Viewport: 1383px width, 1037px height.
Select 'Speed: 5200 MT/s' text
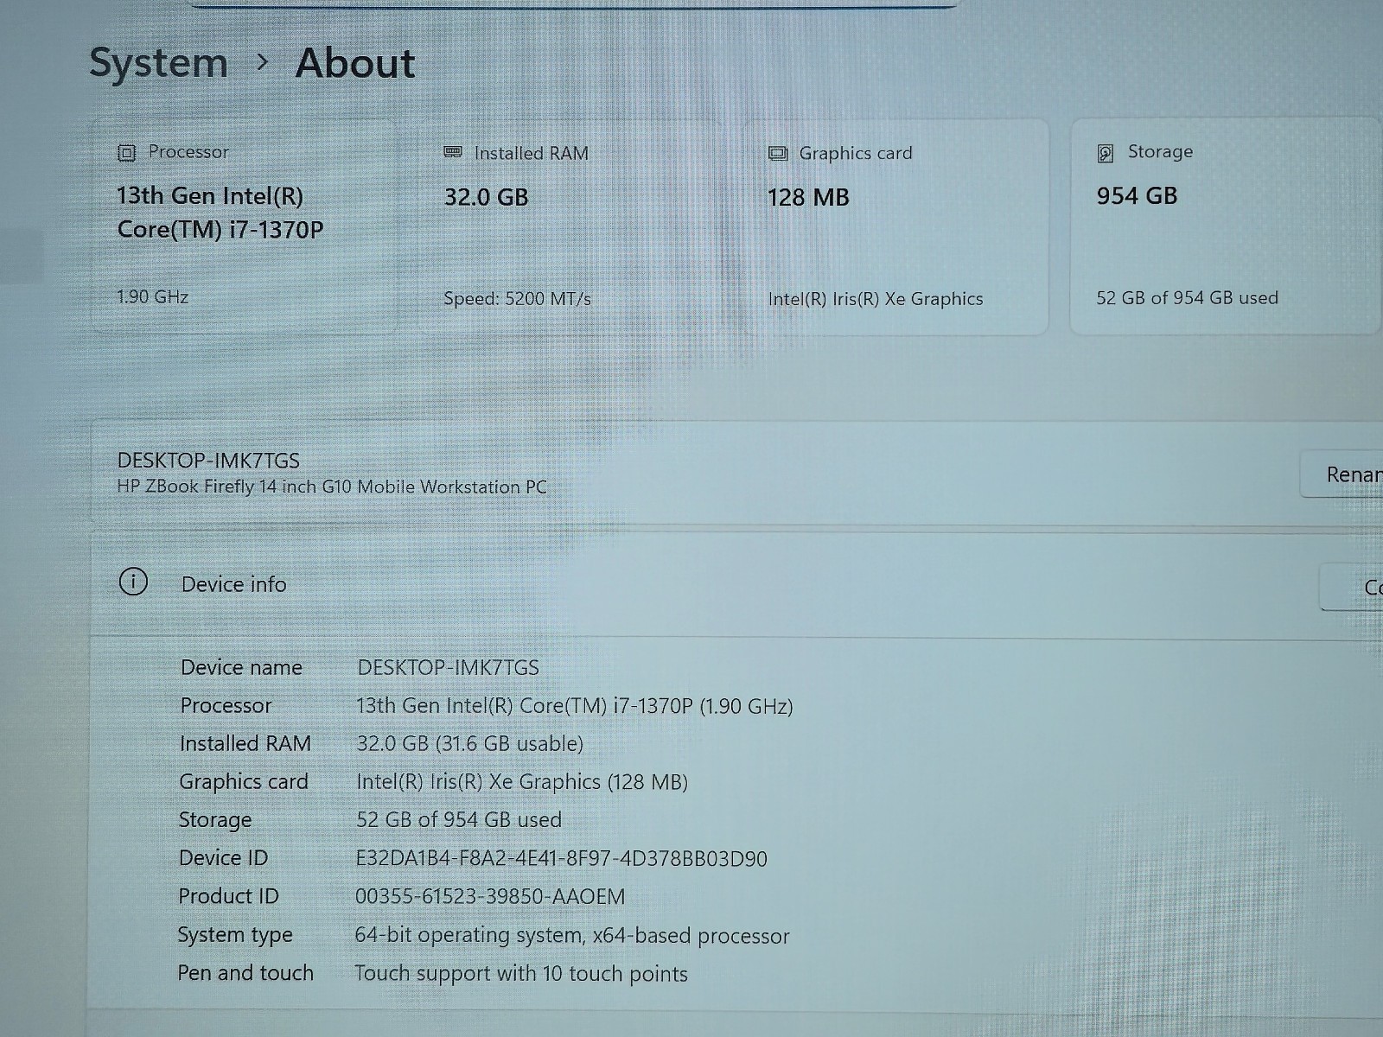coord(517,299)
